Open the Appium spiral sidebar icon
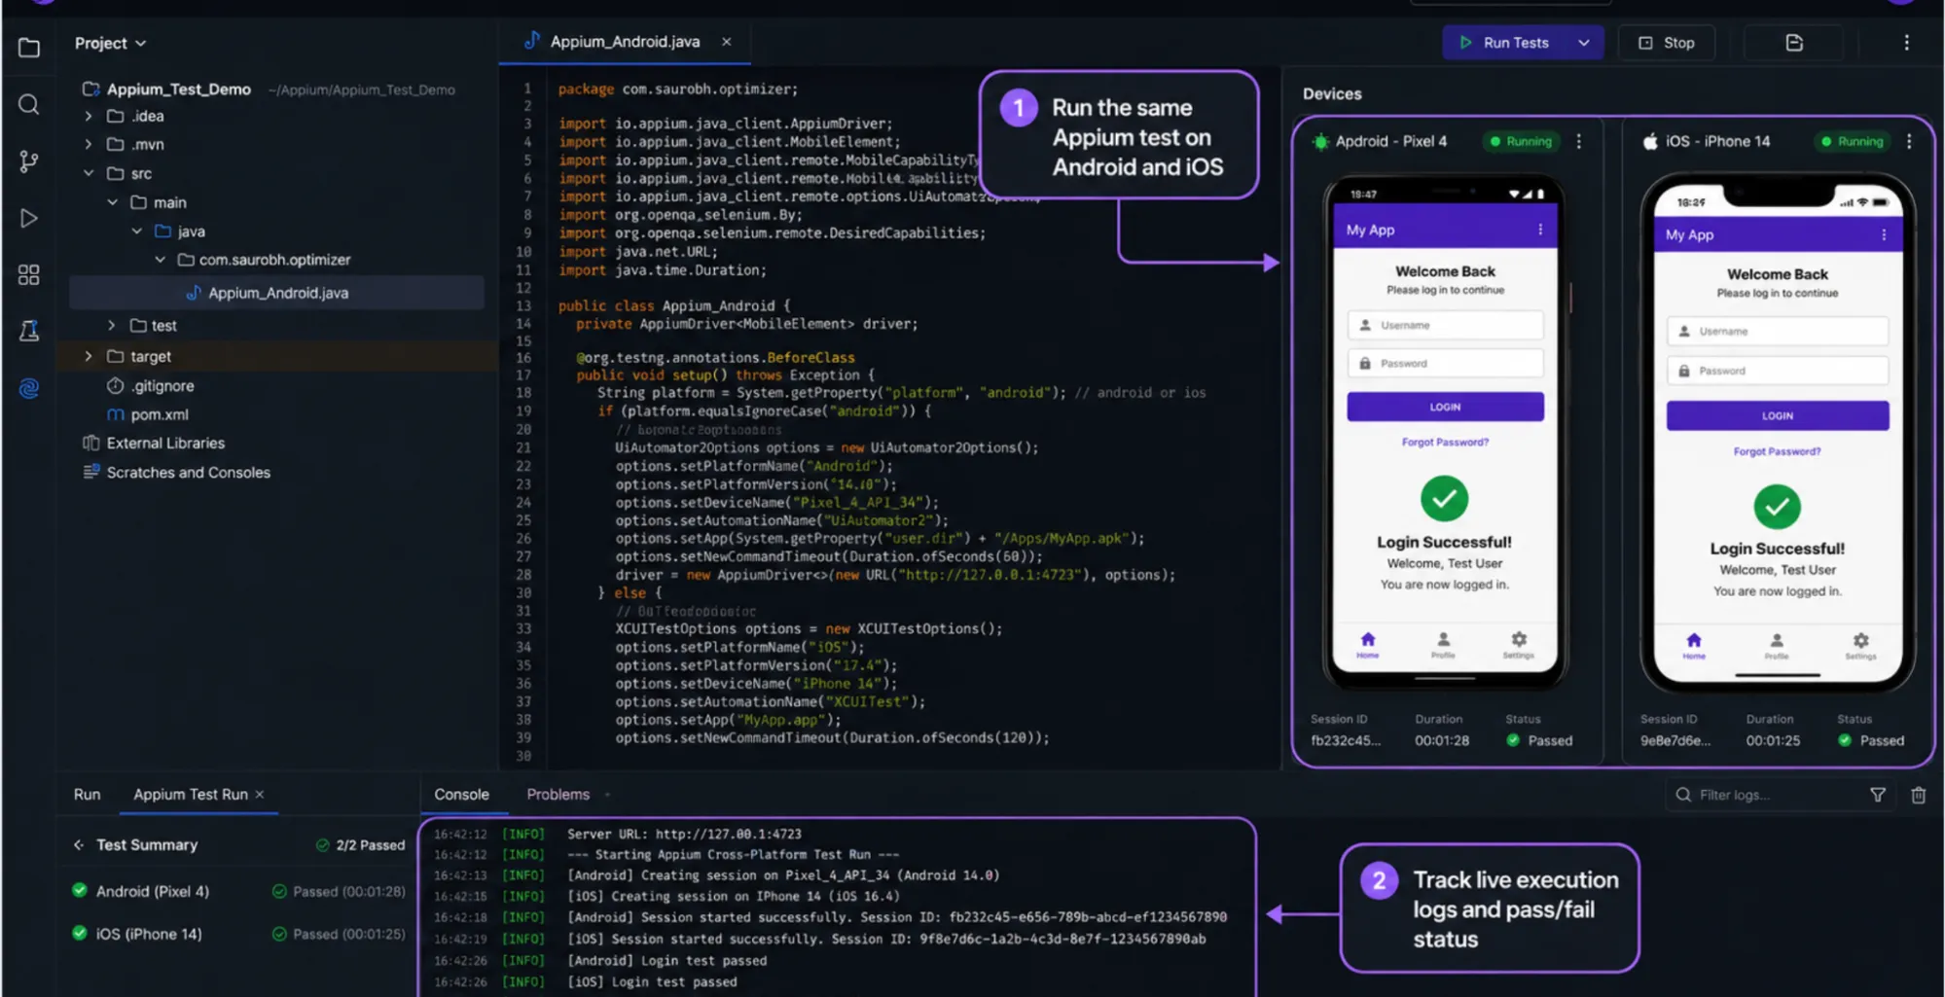The height and width of the screenshot is (997, 1945). (x=29, y=389)
